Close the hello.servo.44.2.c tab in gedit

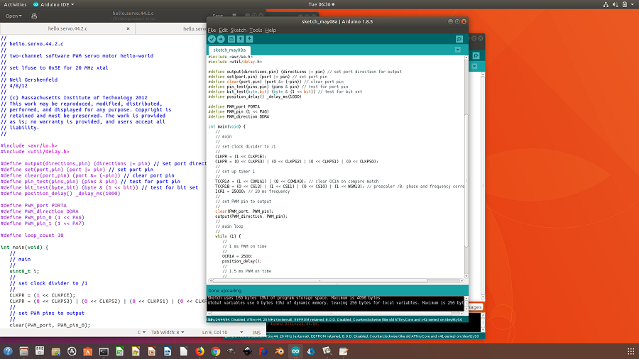[128, 28]
